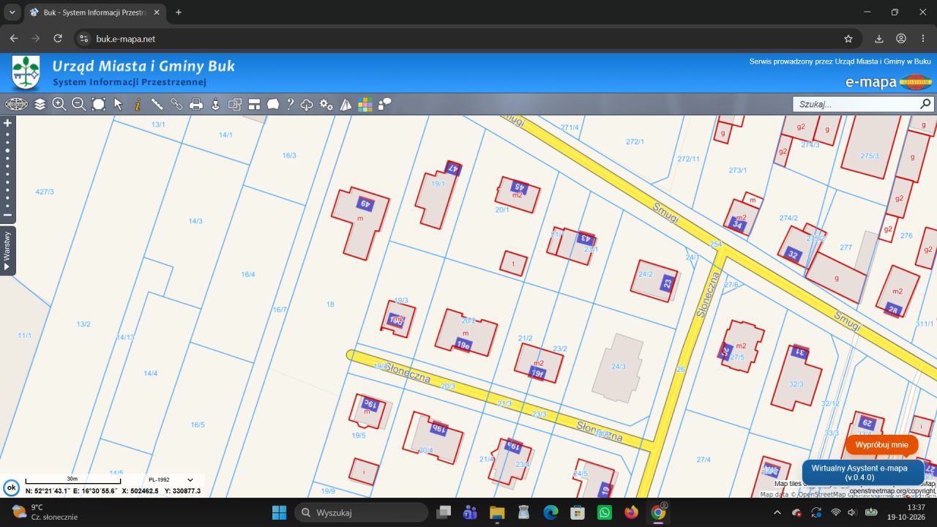Click the plus at zoom slider top
This screenshot has width=937, height=527.
pos(7,123)
